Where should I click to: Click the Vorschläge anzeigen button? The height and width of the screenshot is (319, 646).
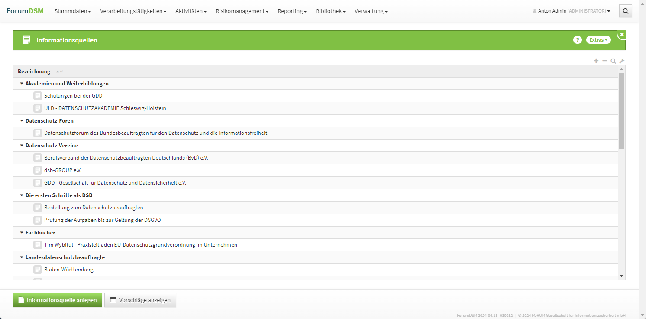point(140,300)
